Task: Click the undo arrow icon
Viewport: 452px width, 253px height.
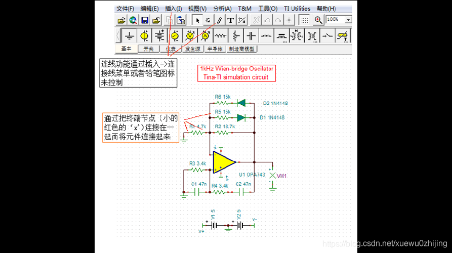Action: (x=267, y=20)
